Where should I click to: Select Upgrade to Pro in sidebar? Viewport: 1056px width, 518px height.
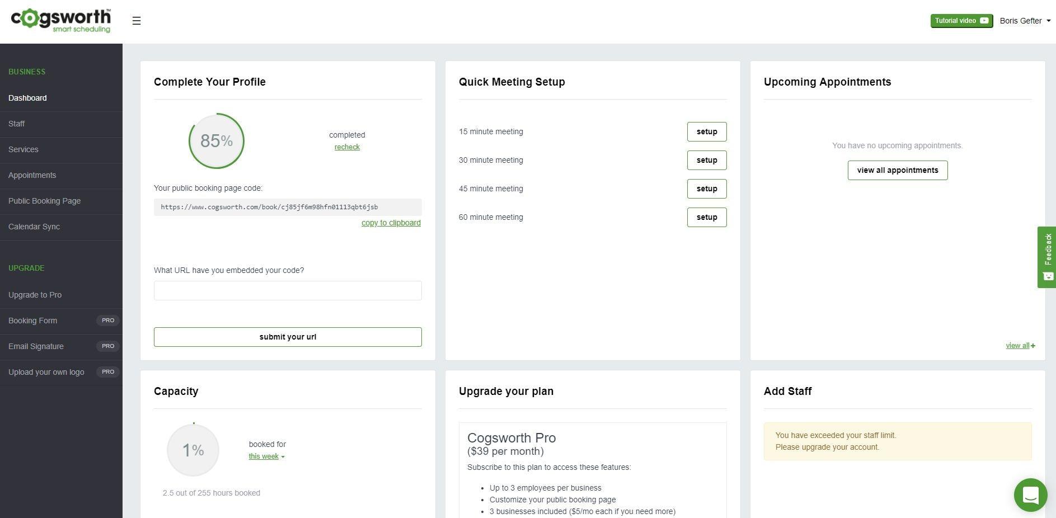pyautogui.click(x=61, y=295)
